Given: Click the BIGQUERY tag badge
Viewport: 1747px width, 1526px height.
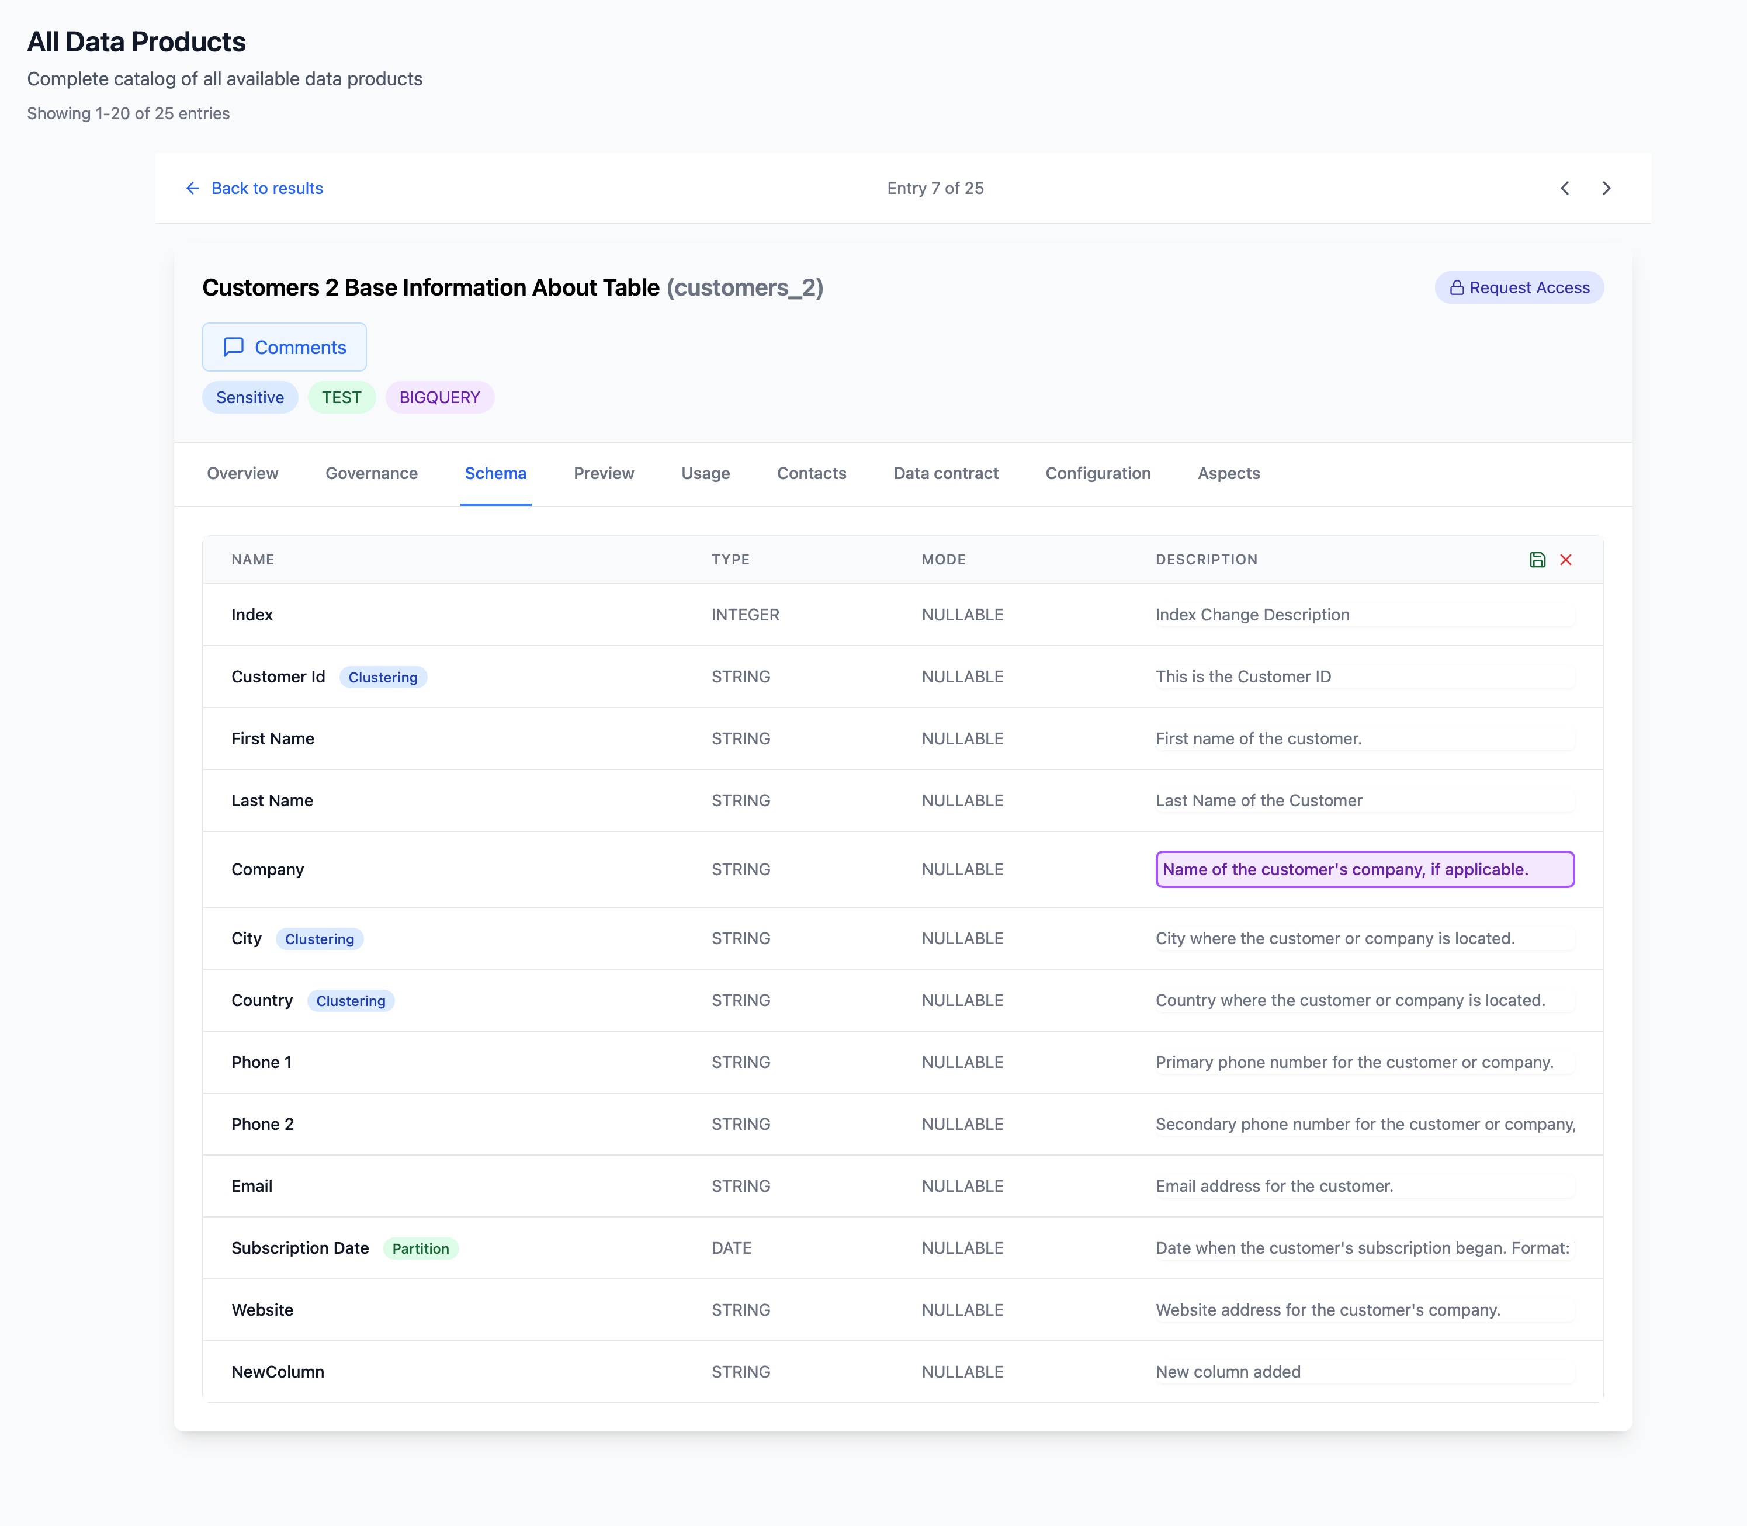Looking at the screenshot, I should pos(439,398).
